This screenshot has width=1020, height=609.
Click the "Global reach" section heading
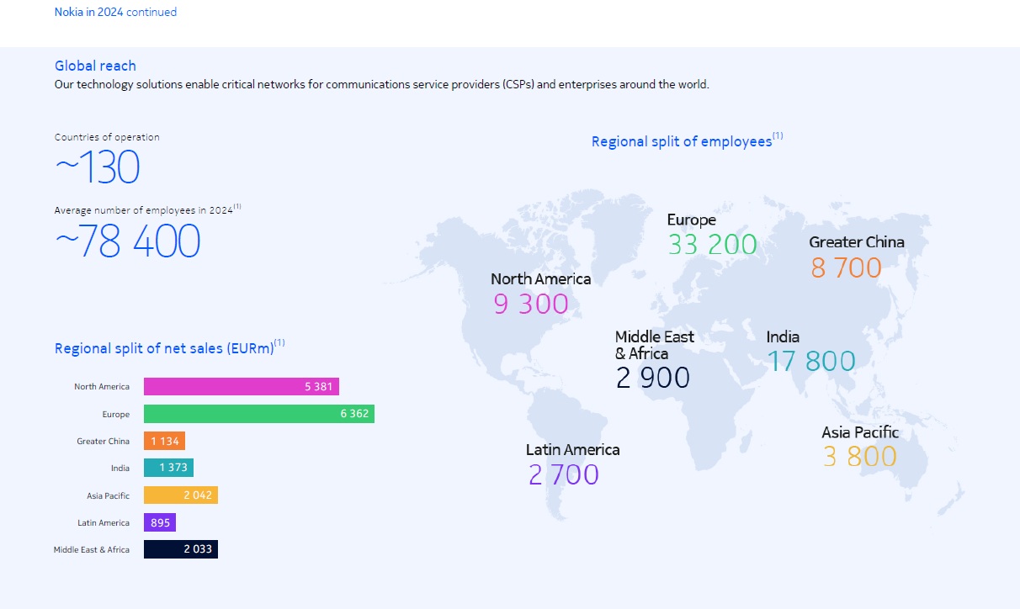pos(95,66)
